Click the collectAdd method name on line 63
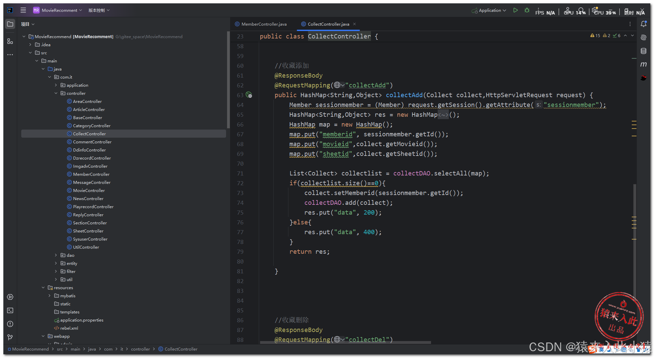 [x=404, y=95]
